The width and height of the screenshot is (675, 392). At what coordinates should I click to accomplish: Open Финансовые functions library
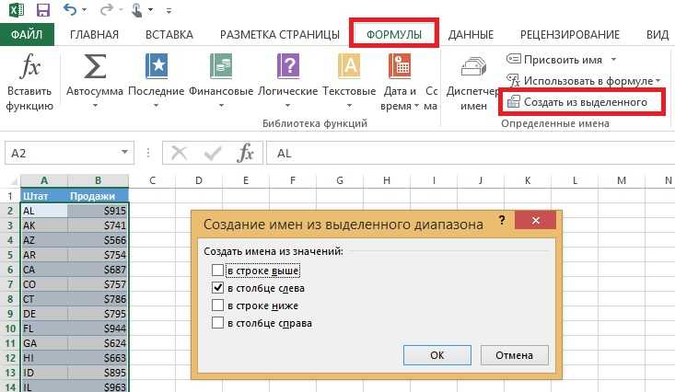221,82
